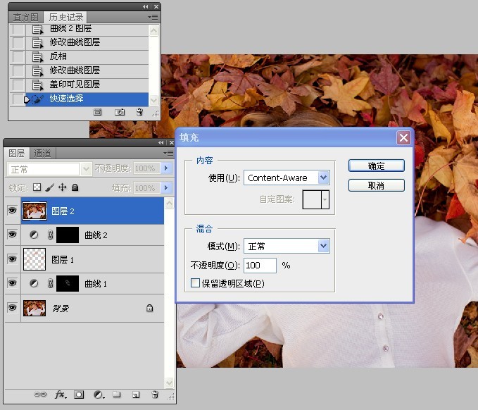
Task: Close the 填充 dialog
Action: pos(403,138)
